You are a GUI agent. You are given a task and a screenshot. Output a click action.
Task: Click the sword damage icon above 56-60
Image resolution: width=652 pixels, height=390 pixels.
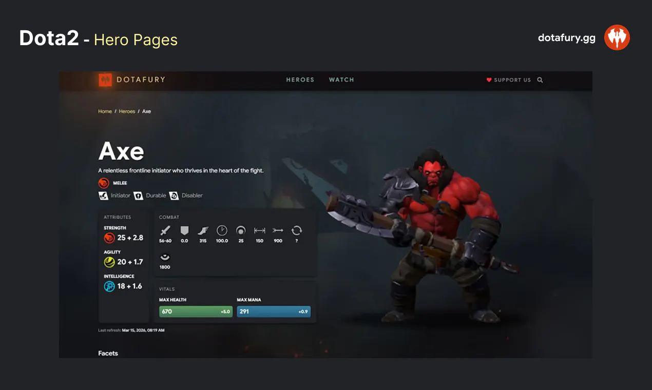(x=165, y=230)
